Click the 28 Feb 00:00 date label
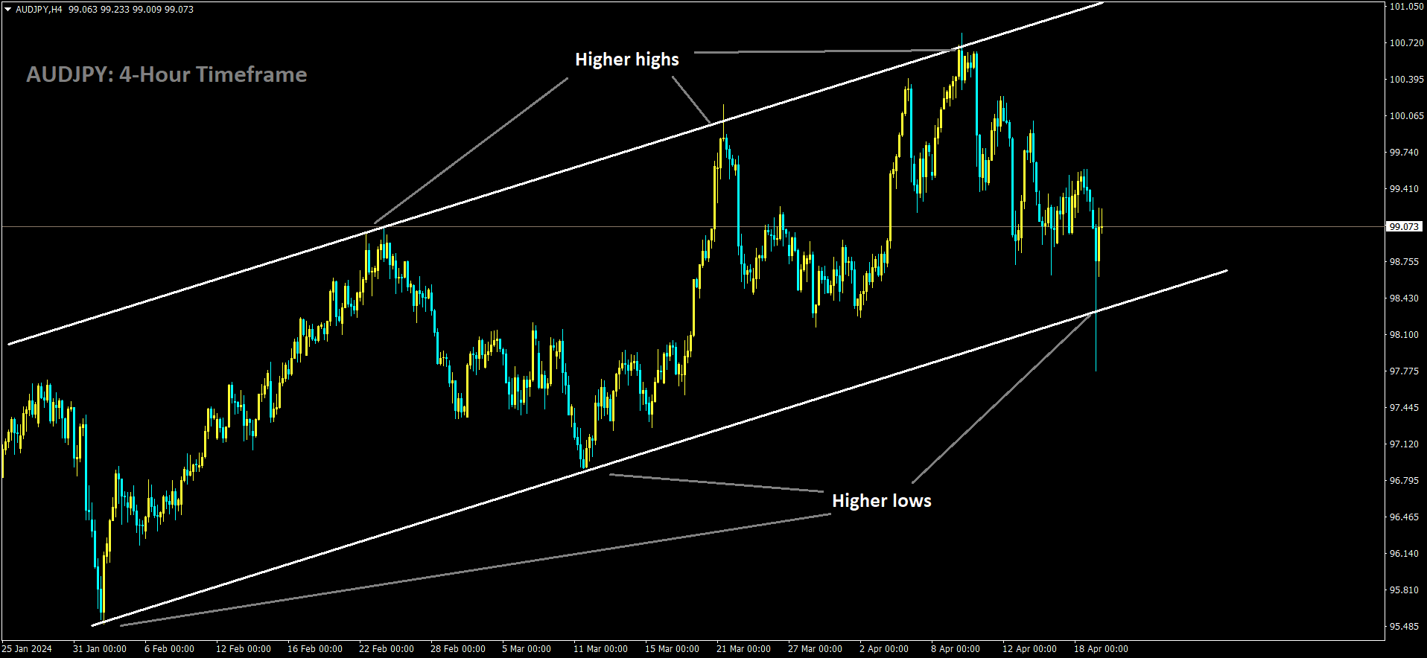Screen dimensions: 1427x658 (x=458, y=649)
